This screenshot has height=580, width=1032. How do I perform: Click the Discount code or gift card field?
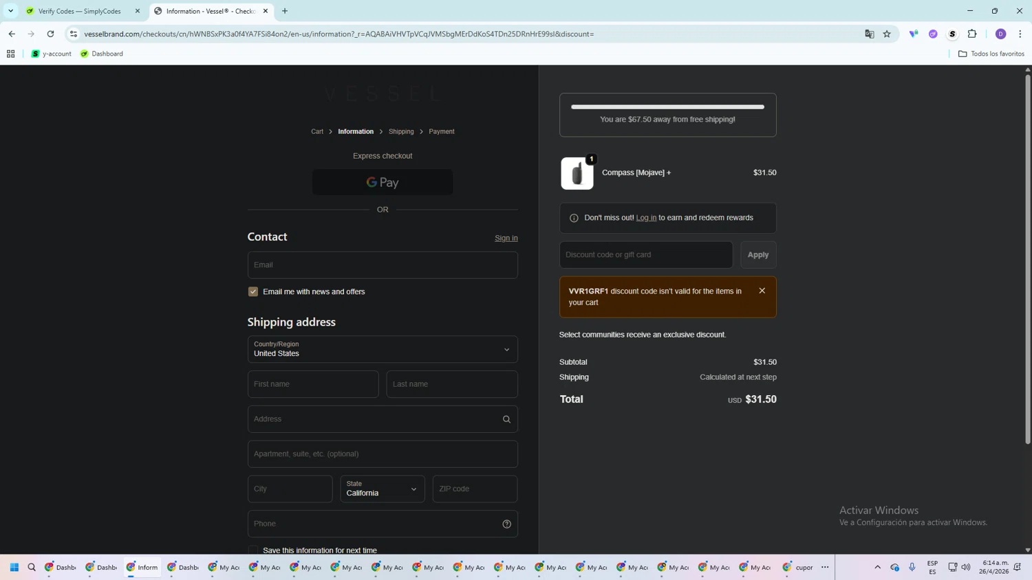(646, 255)
